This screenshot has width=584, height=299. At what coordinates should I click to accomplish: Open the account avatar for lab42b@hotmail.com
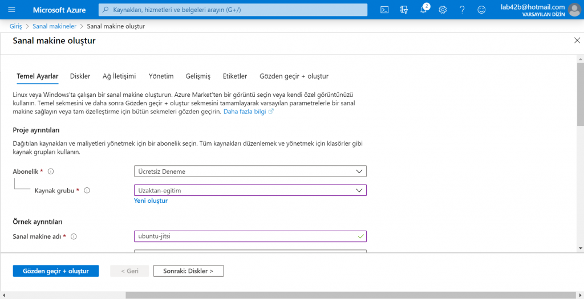tap(575, 10)
